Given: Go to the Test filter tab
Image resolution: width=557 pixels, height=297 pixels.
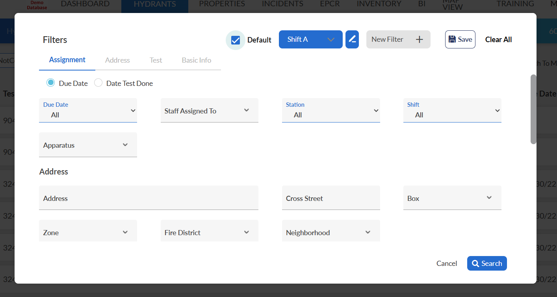Looking at the screenshot, I should (156, 60).
